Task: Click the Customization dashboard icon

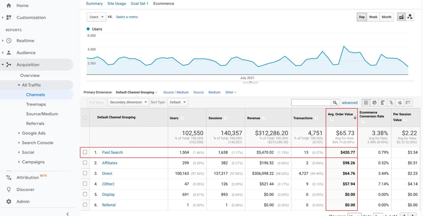Action: pyautogui.click(x=9, y=17)
